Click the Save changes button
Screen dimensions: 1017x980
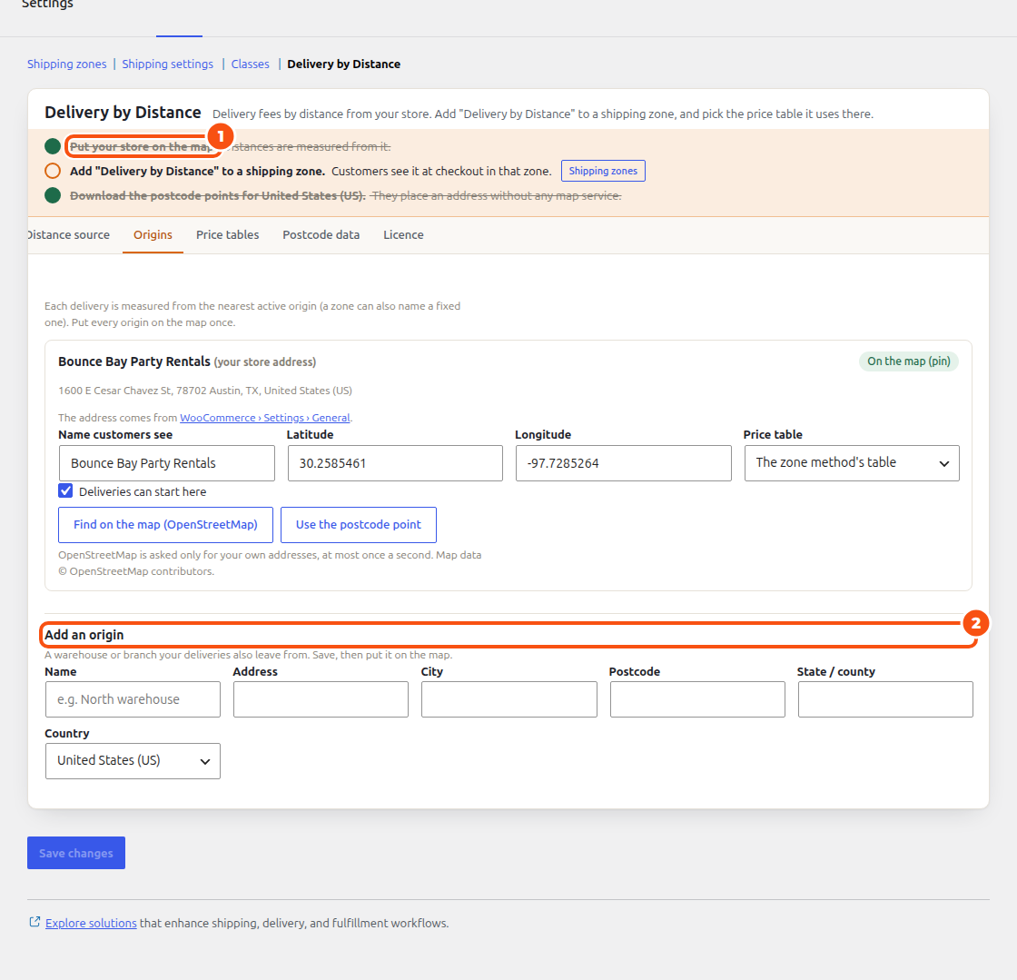76,853
